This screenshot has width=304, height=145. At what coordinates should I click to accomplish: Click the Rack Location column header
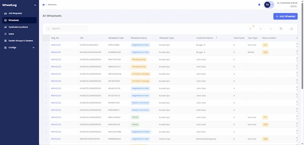coord(269,38)
